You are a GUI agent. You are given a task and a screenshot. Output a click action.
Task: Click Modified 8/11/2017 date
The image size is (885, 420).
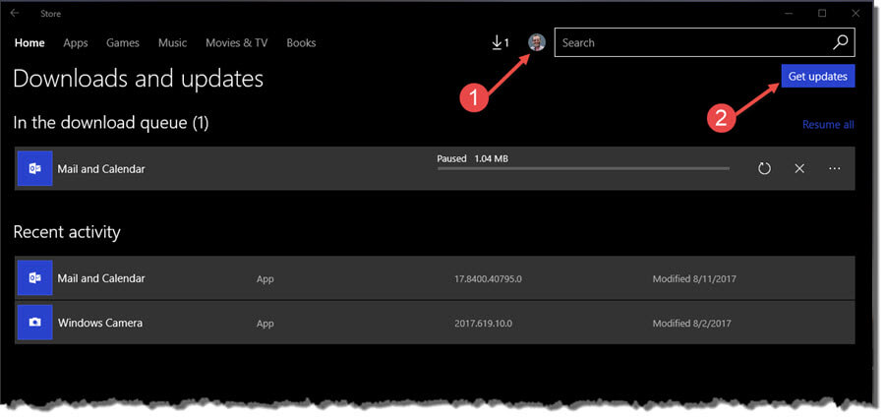click(x=694, y=279)
